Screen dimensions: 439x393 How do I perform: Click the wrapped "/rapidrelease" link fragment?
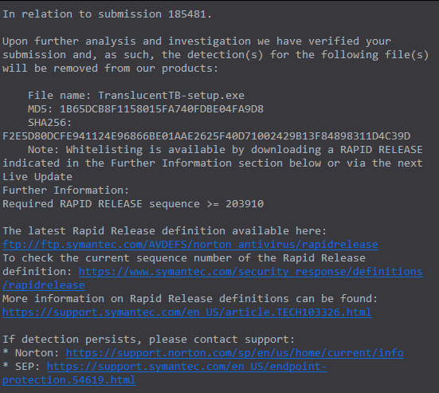tap(44, 285)
